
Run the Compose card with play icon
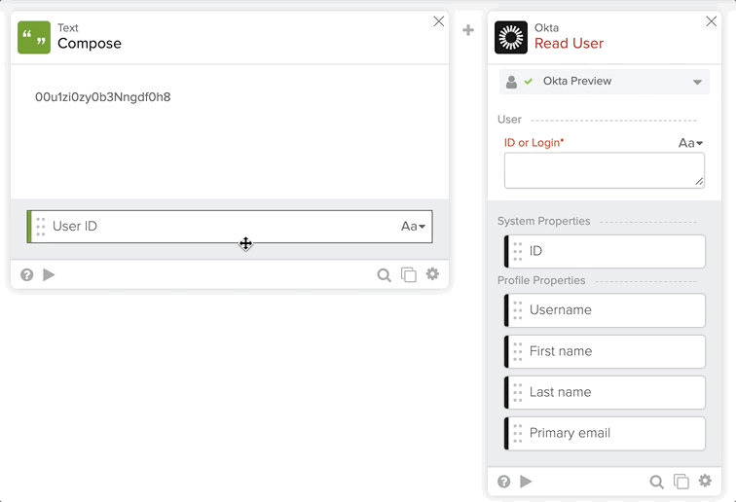49,274
